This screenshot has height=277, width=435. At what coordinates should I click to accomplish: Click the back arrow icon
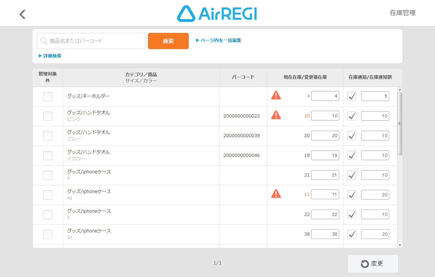click(x=22, y=14)
